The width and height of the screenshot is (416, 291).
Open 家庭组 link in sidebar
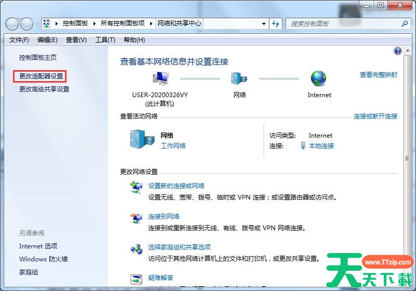tap(29, 272)
